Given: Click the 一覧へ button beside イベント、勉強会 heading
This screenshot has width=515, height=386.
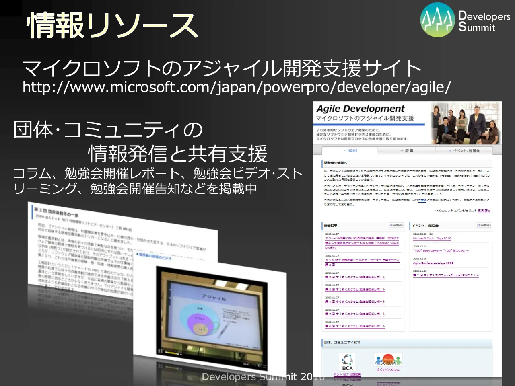Looking at the screenshot, I should tap(484, 225).
